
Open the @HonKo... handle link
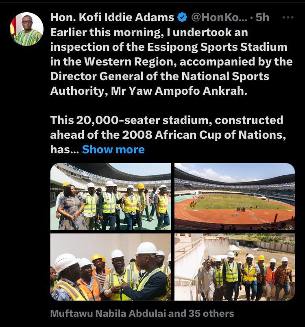[x=219, y=17]
